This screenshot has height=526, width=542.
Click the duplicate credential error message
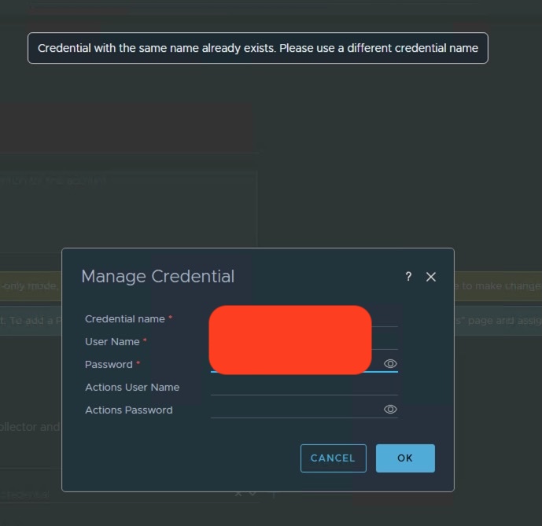258,48
